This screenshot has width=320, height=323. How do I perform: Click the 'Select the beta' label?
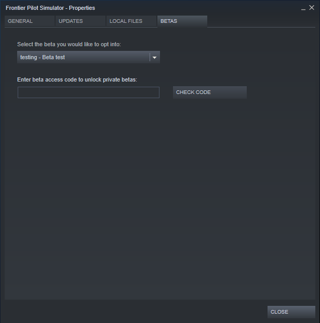pos(69,44)
